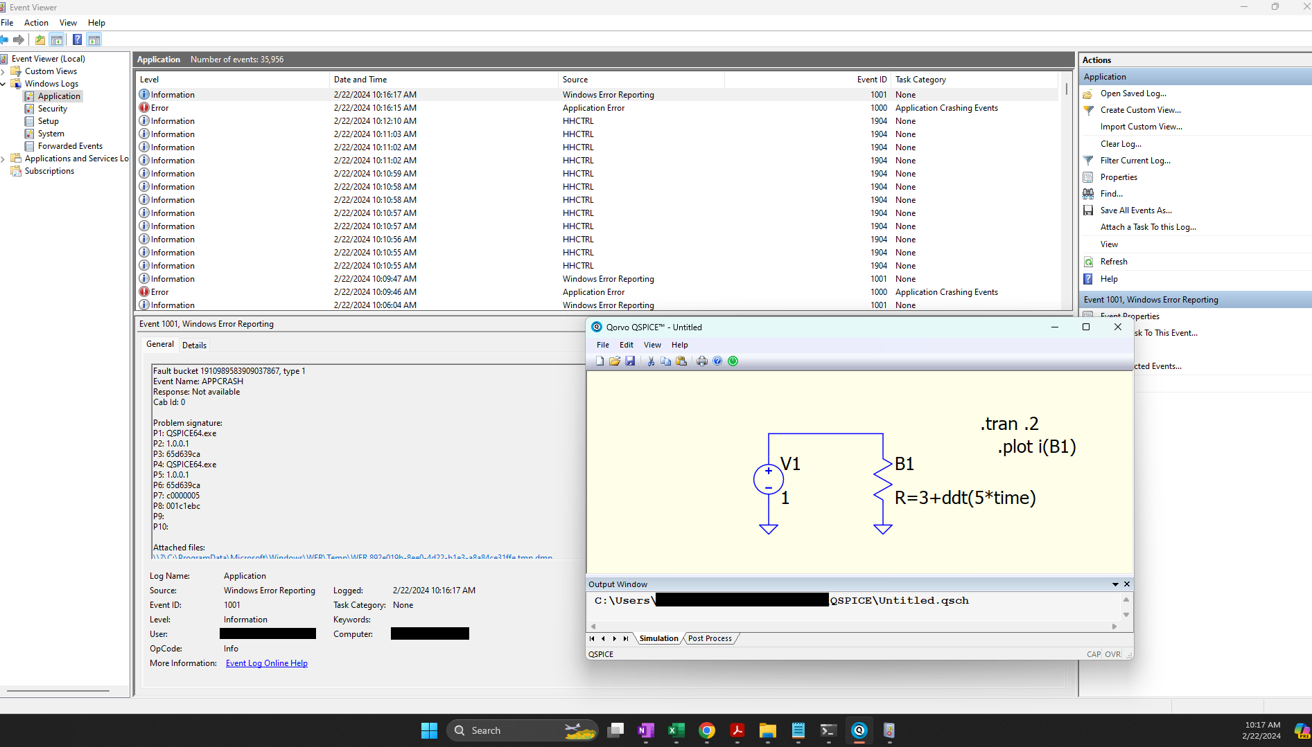Click the Open file icon in QSPICE toolbar

[x=615, y=361]
